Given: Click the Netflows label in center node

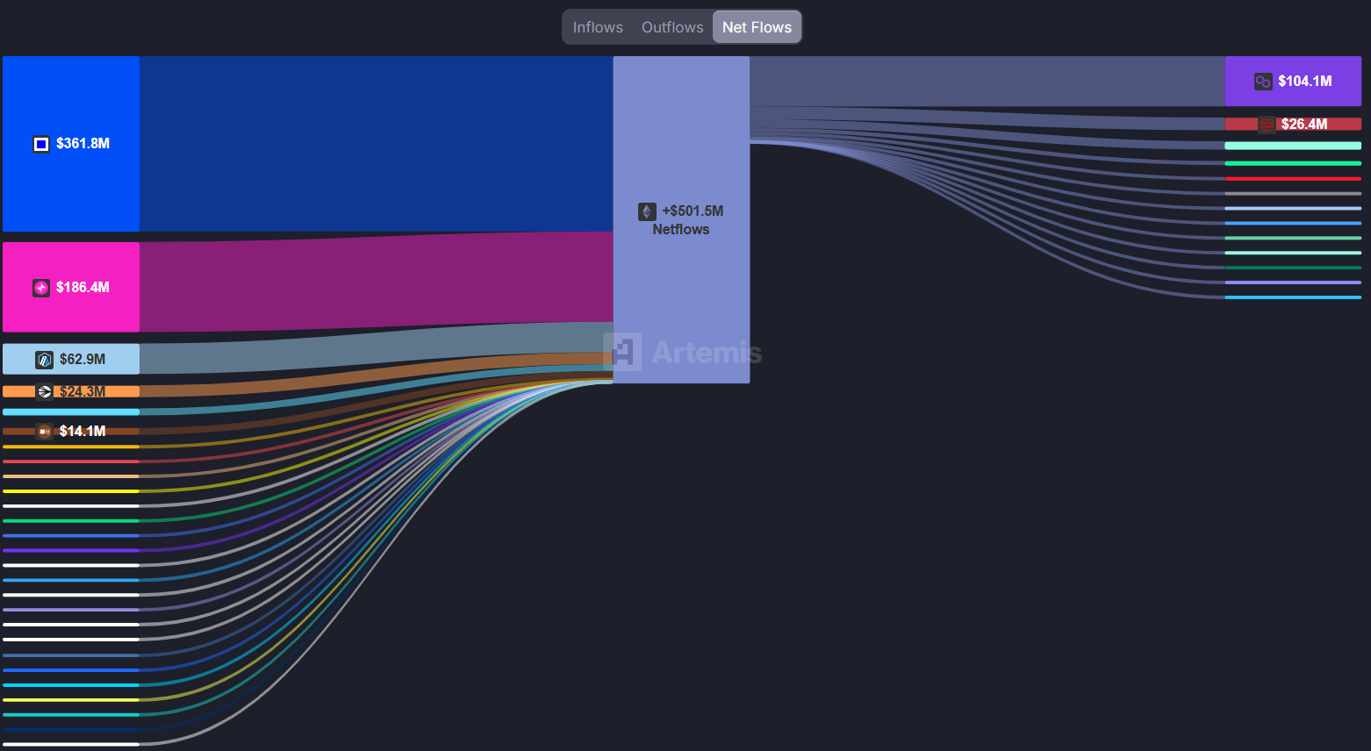Looking at the screenshot, I should 681,230.
